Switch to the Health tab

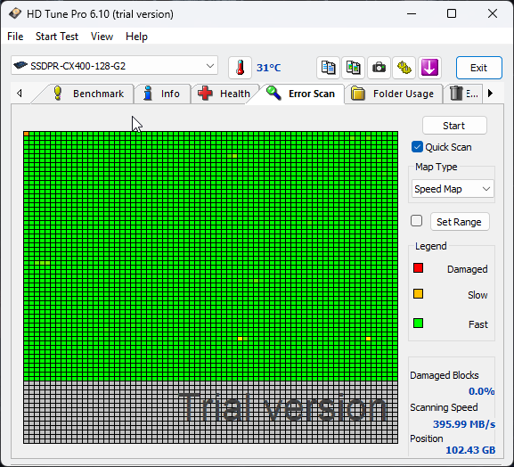coord(224,94)
